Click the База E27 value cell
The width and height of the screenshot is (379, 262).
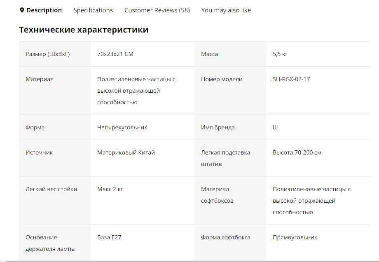point(109,237)
